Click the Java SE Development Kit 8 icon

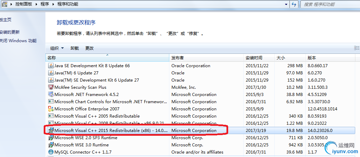point(51,66)
